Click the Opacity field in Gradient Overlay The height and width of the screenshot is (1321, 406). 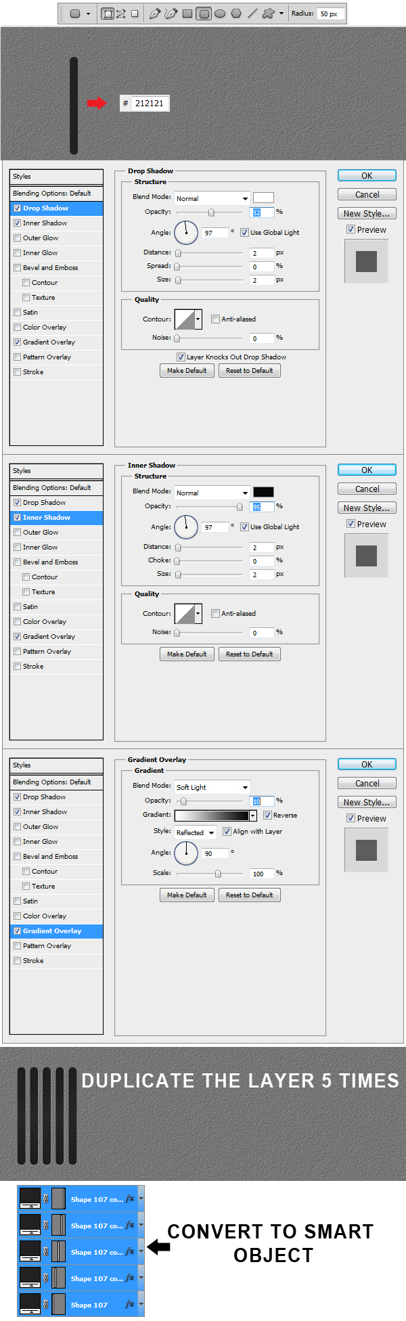[x=262, y=801]
